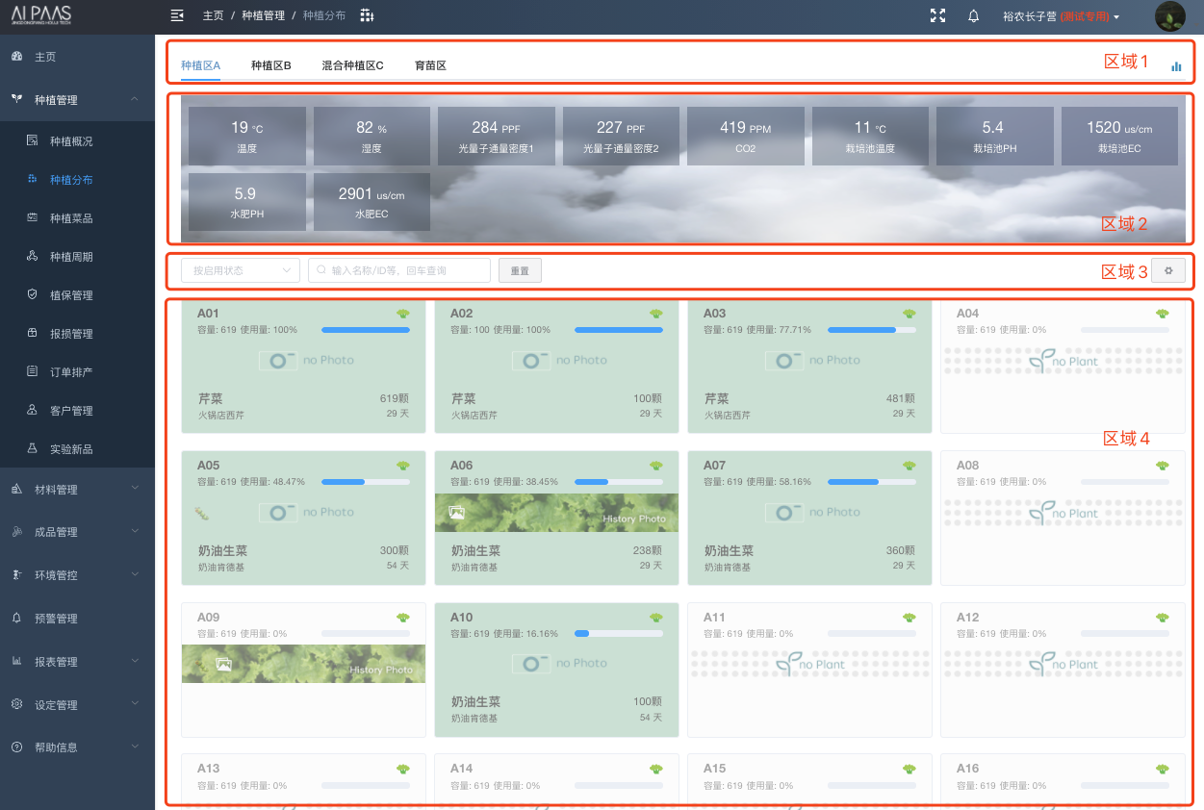Click the 重置 reset button
The image size is (1204, 810).
tap(520, 270)
